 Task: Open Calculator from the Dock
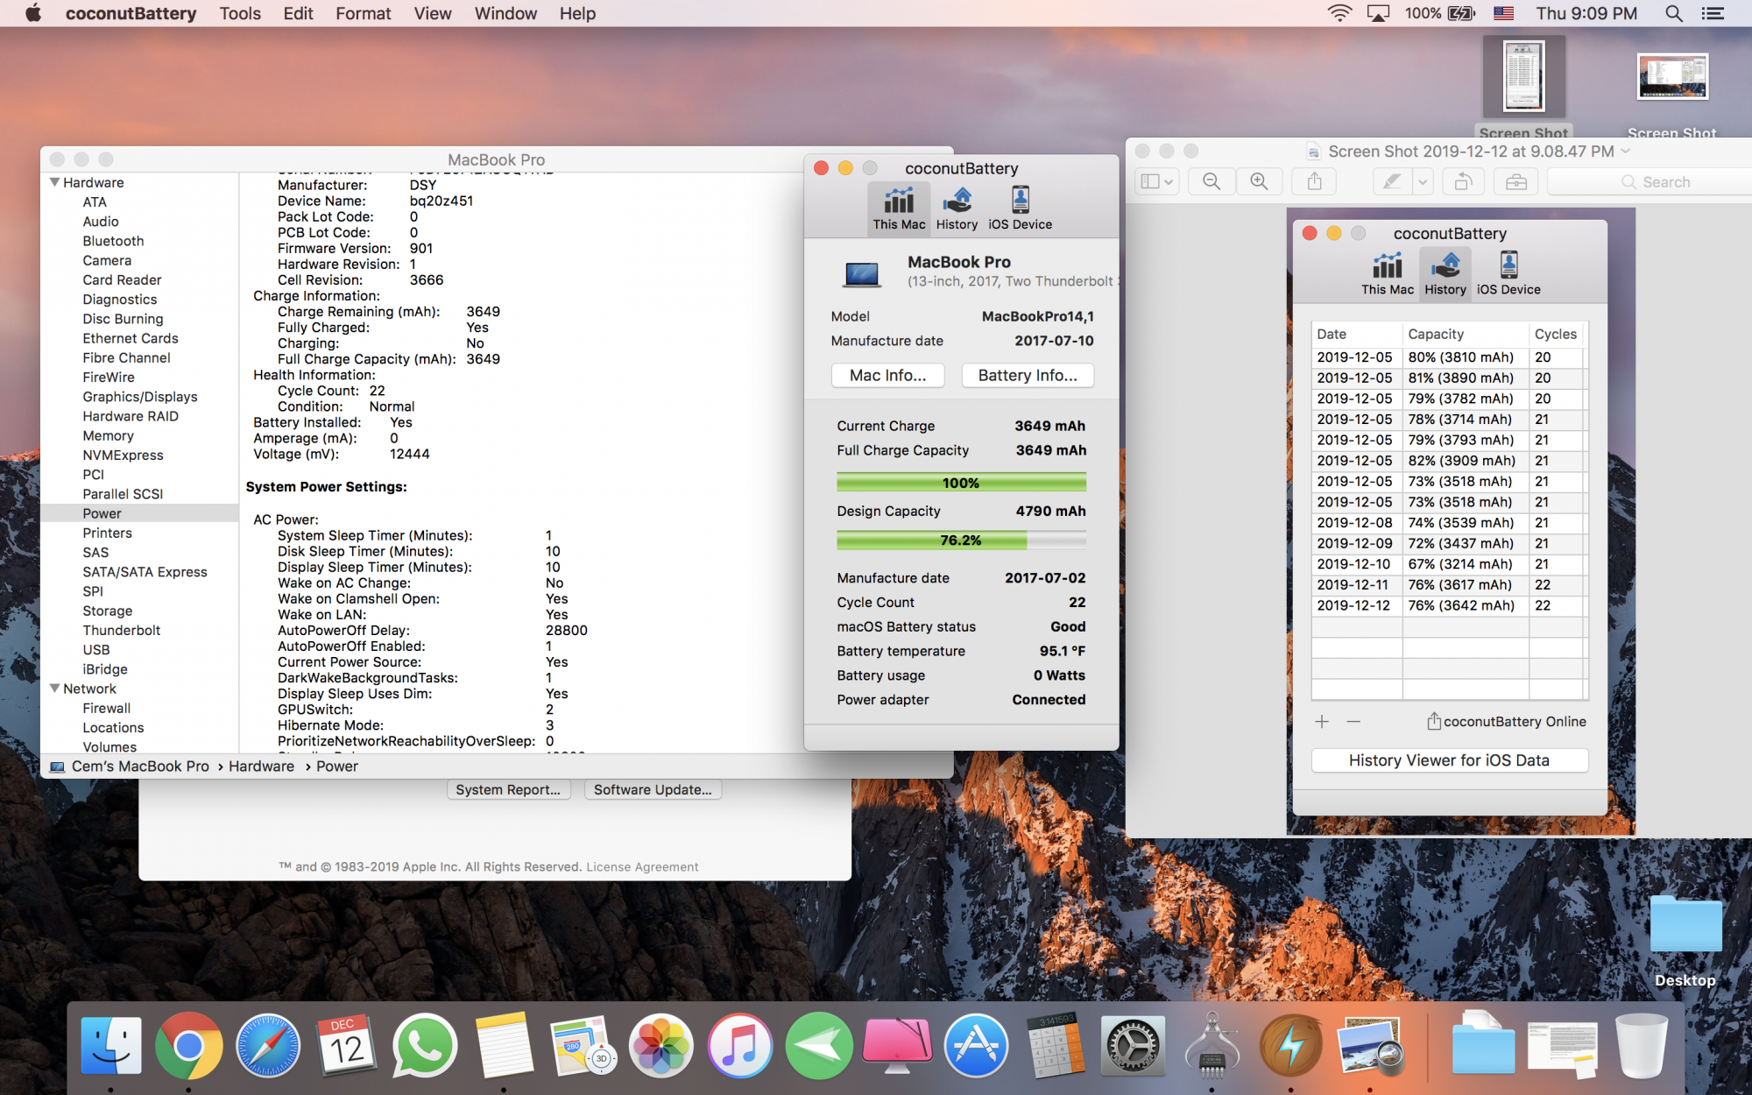coord(1055,1046)
